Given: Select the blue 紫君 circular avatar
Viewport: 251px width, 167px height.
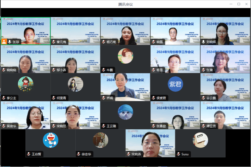Looking at the screenshot, I should (x=175, y=84).
